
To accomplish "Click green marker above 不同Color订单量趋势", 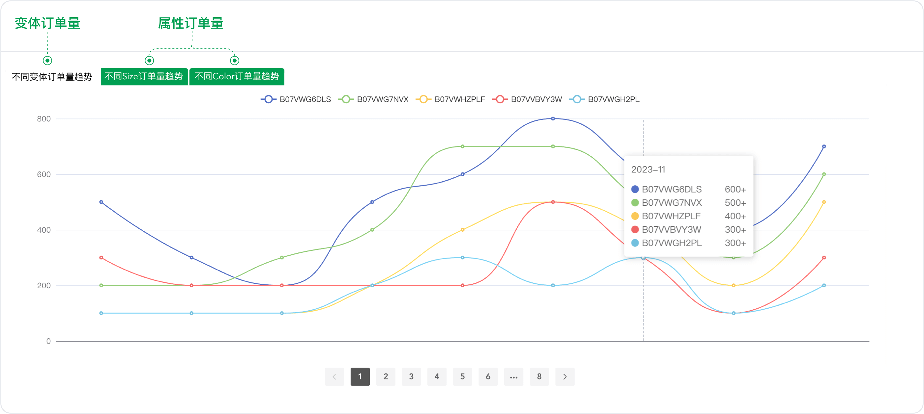I will point(235,60).
